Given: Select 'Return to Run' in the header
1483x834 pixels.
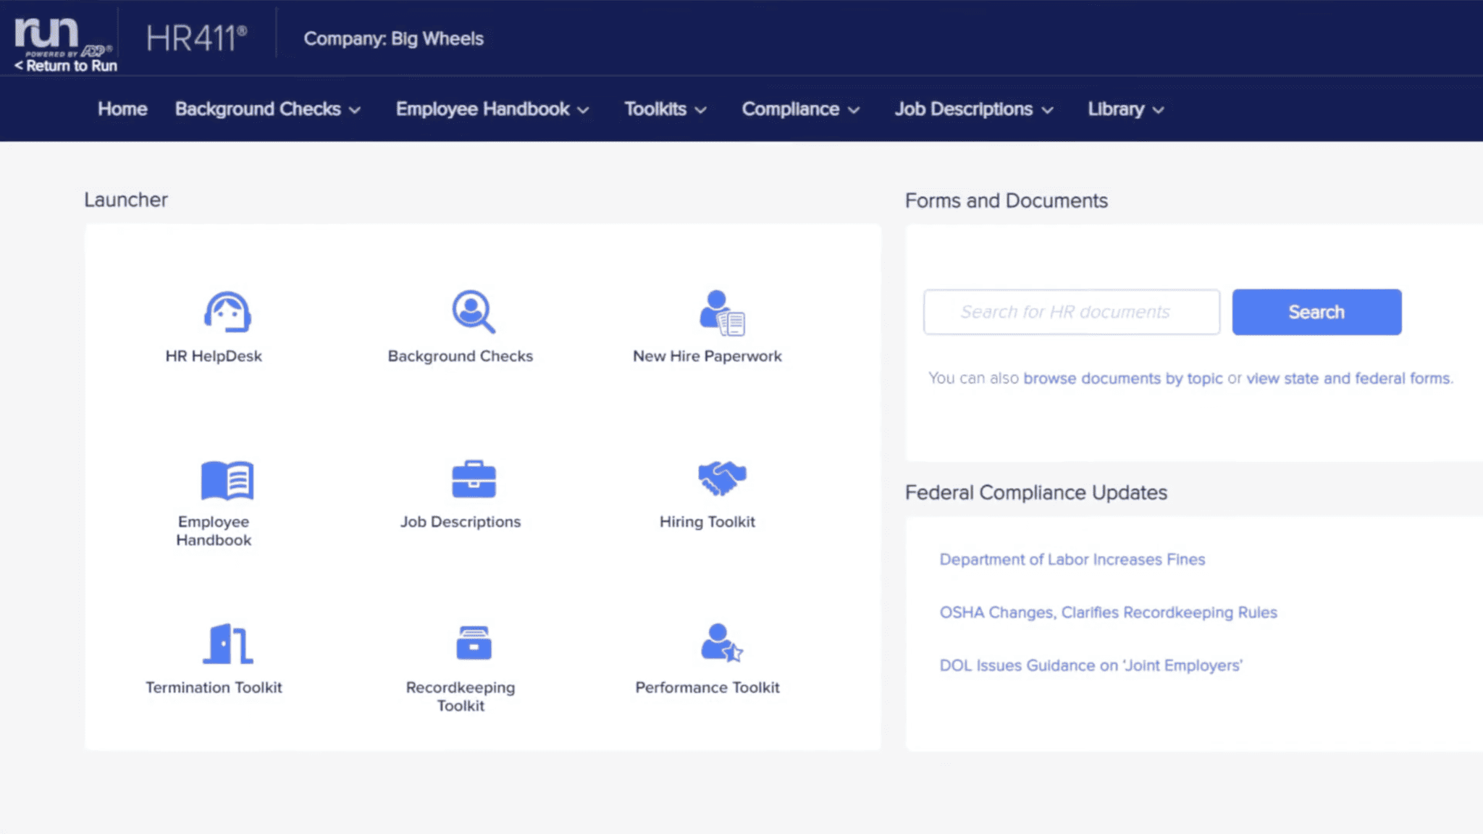Looking at the screenshot, I should click(64, 65).
